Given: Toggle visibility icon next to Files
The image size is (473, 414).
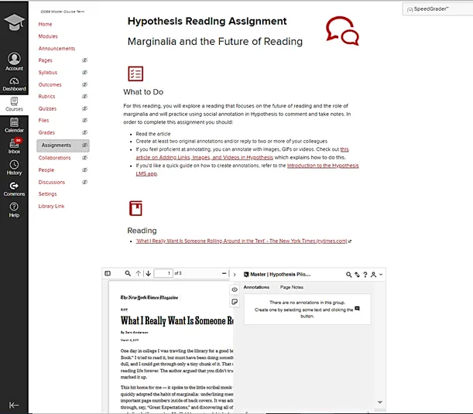Looking at the screenshot, I should (x=84, y=120).
